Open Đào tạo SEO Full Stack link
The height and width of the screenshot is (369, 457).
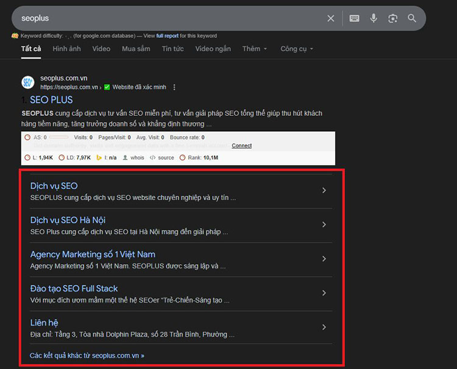[x=74, y=288]
